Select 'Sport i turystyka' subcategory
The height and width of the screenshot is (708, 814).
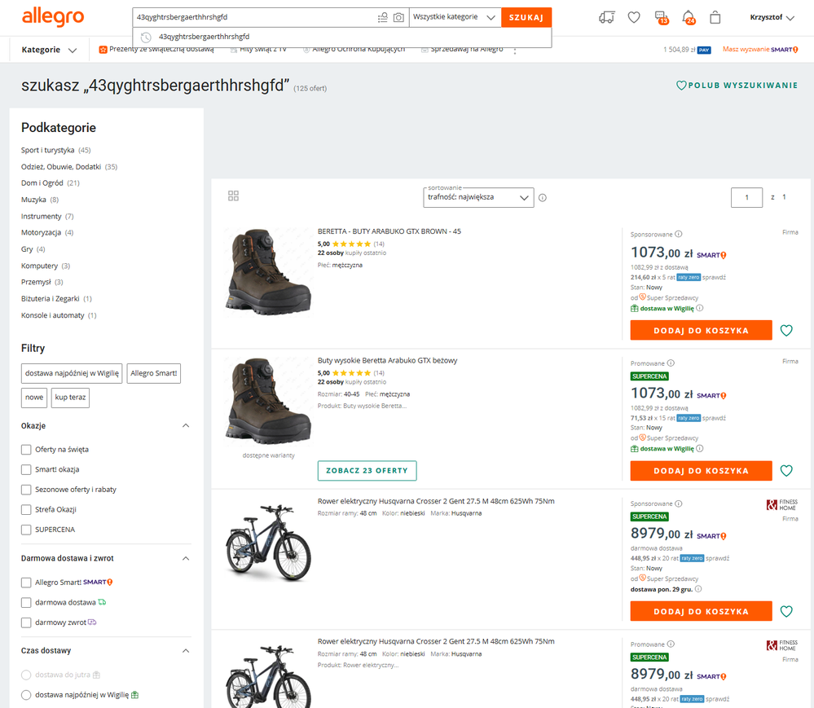pos(47,150)
